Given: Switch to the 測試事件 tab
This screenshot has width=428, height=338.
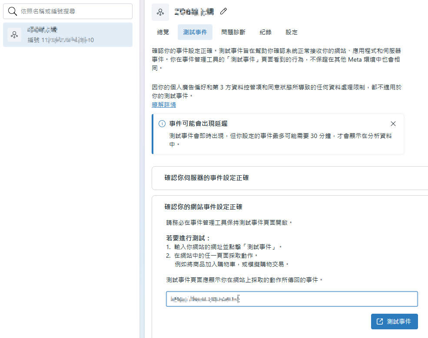Looking at the screenshot, I should pos(195,32).
